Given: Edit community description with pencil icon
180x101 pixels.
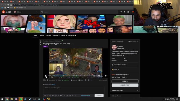Looking at the screenshot, I should pyautogui.click(x=123, y=56).
